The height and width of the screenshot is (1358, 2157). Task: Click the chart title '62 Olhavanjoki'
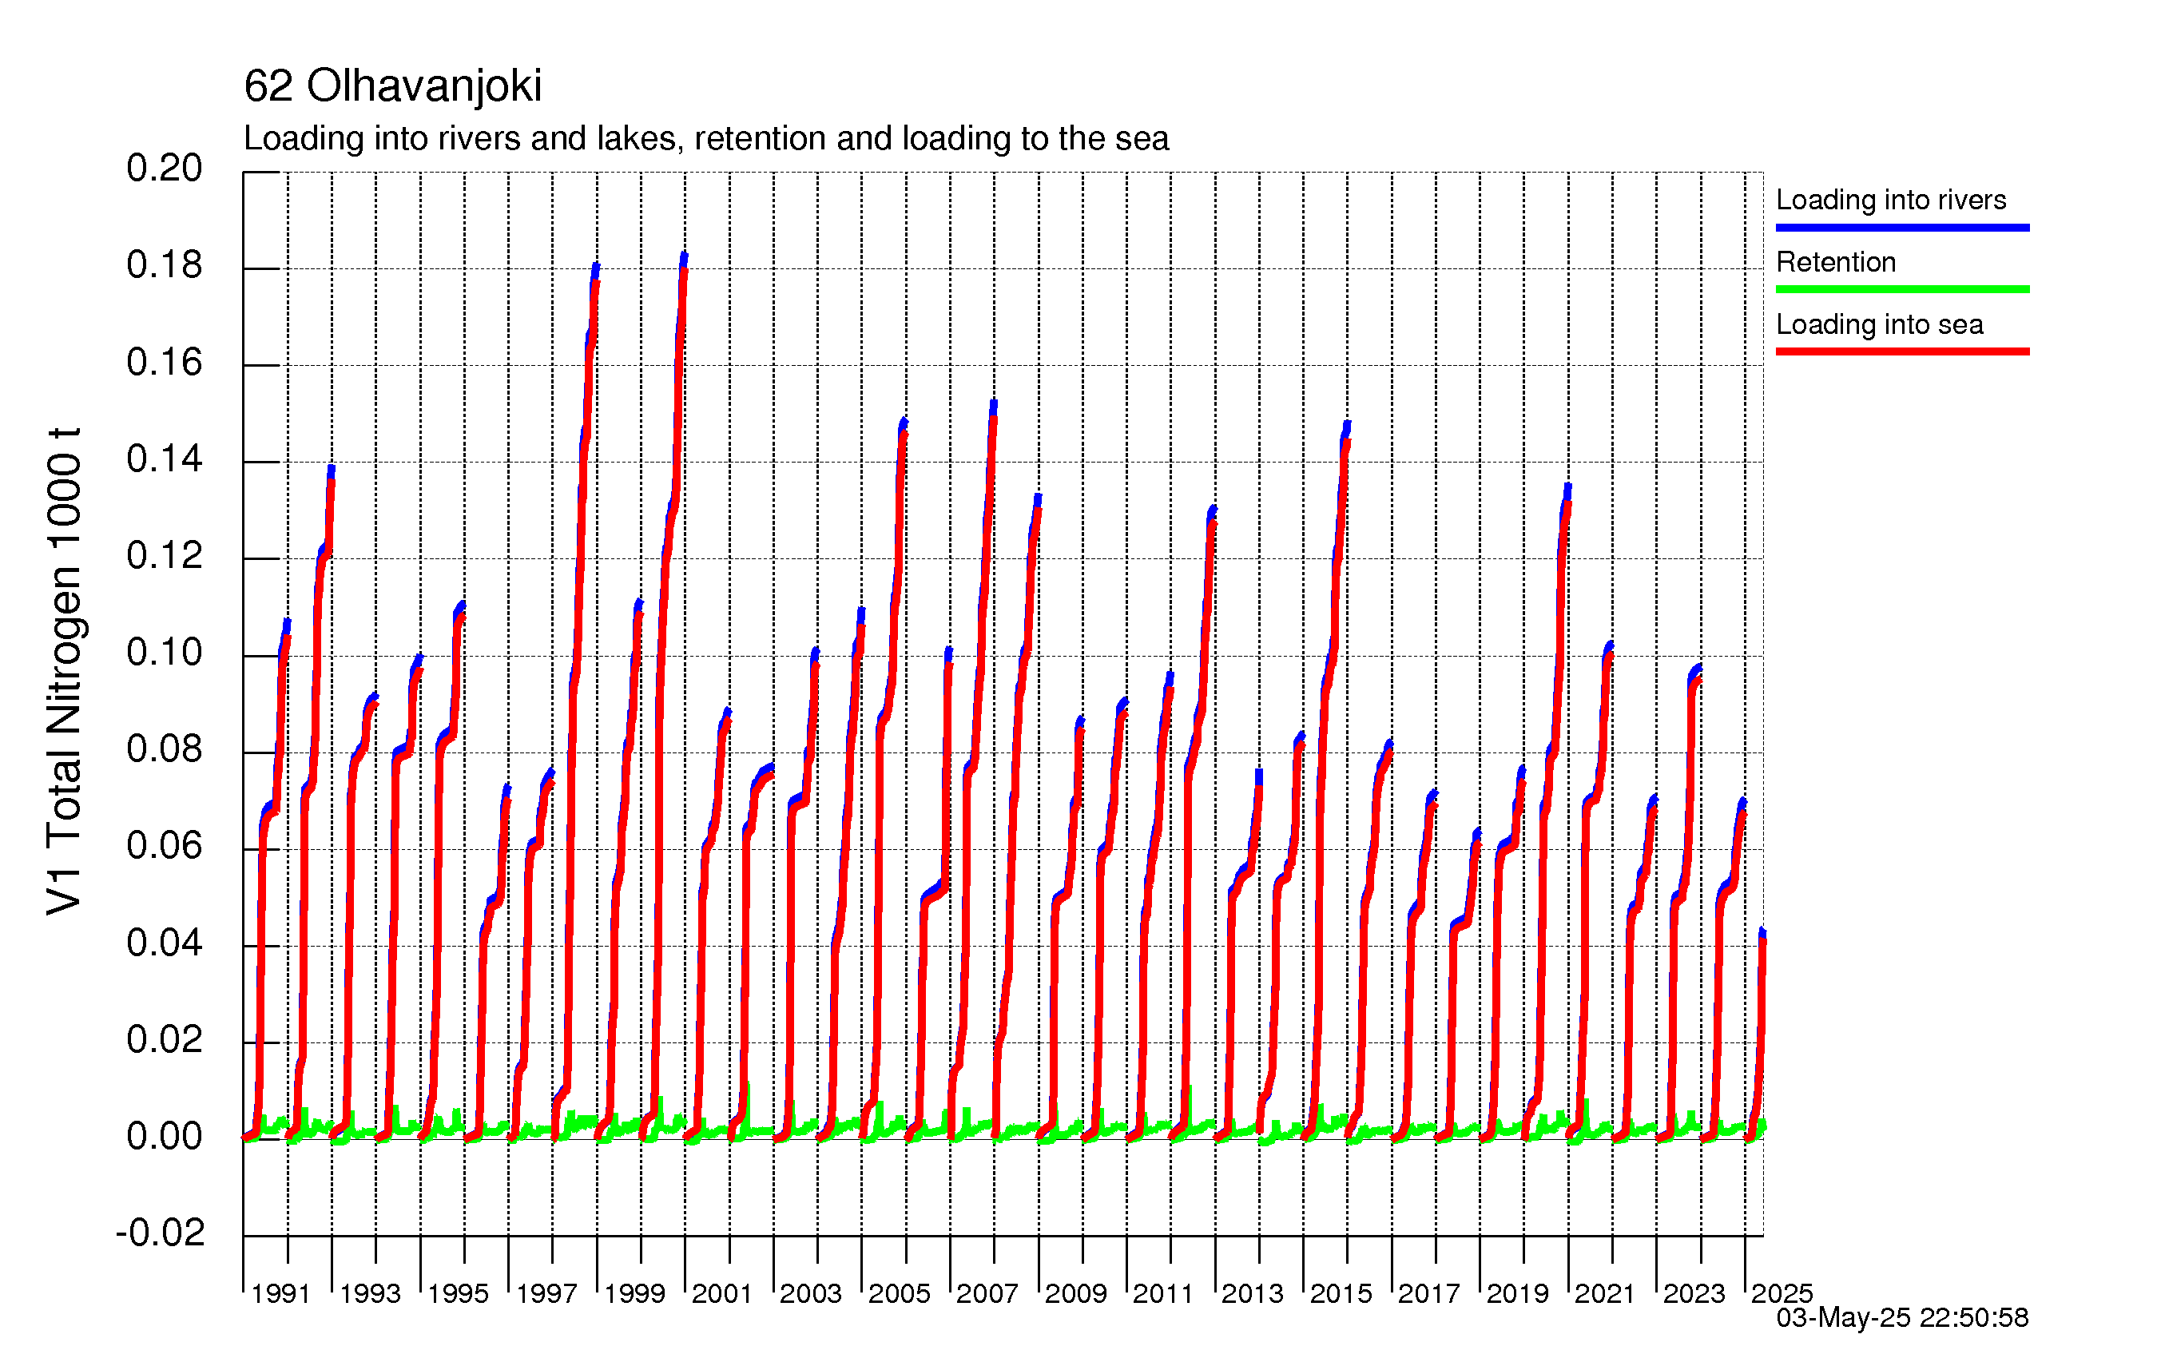[392, 86]
